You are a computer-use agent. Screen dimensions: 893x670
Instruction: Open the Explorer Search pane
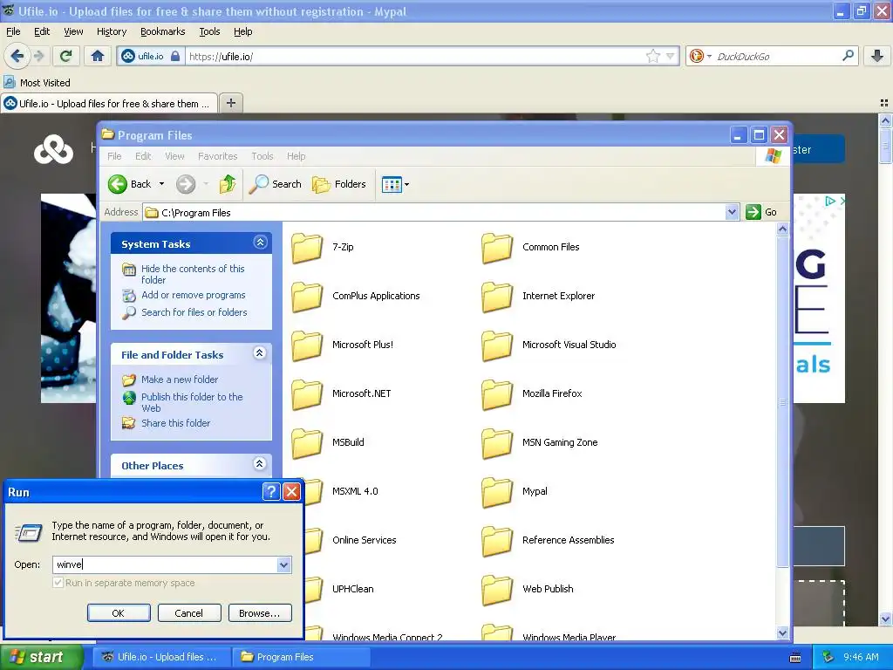(276, 184)
